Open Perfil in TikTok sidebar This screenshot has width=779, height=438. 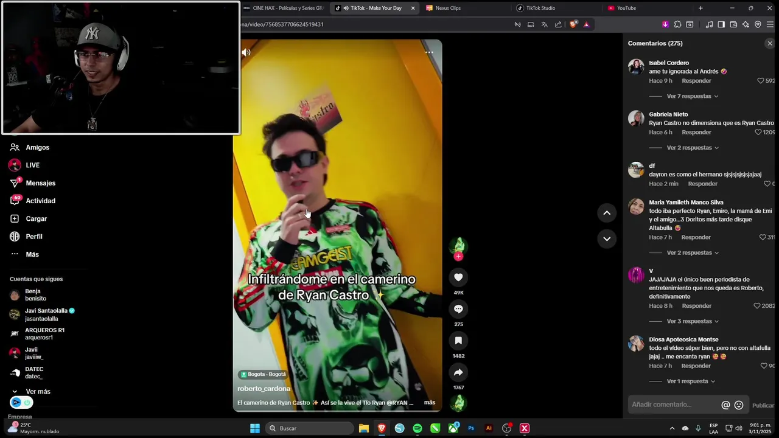coord(34,237)
